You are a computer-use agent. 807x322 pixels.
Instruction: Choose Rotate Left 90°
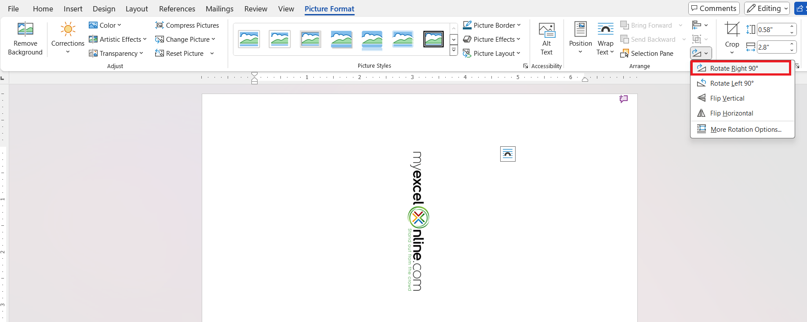742,83
